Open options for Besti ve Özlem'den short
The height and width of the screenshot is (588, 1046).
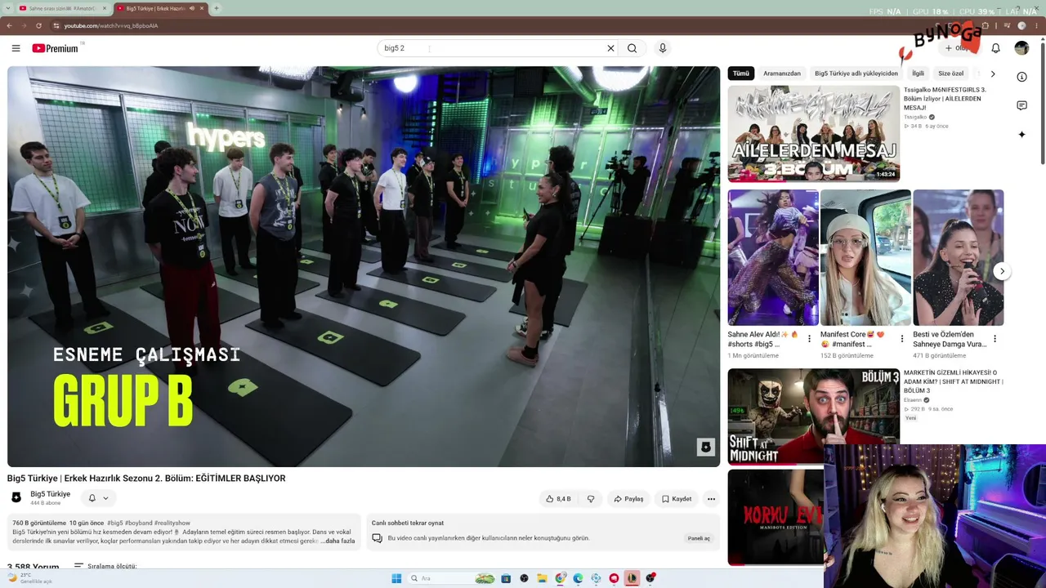[995, 338]
